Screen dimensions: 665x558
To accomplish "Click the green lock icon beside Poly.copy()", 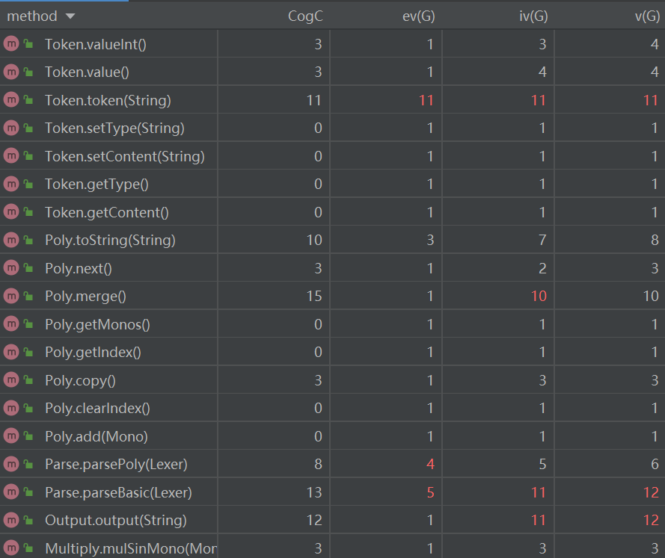I will (28, 380).
